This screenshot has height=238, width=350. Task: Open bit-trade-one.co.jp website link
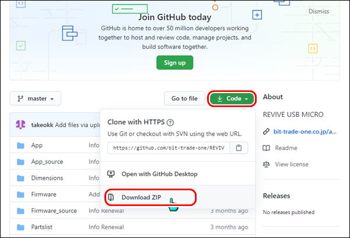[x=305, y=132]
